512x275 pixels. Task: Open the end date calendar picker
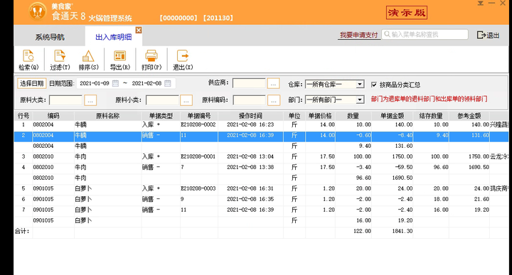168,84
